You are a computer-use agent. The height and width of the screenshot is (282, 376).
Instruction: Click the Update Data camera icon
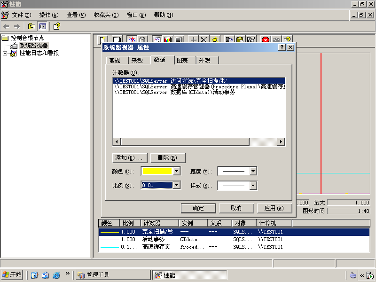click(x=276, y=39)
